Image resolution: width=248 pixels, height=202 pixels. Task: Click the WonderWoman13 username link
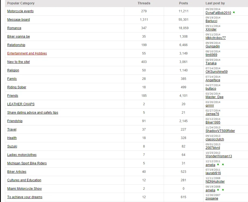point(219,156)
